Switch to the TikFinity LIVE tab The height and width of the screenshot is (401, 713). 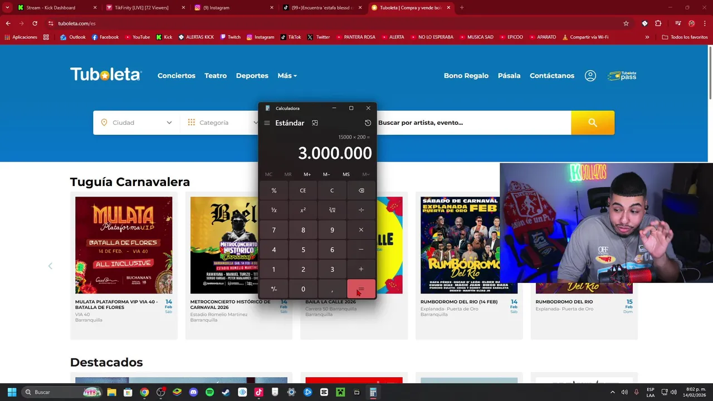coord(146,8)
